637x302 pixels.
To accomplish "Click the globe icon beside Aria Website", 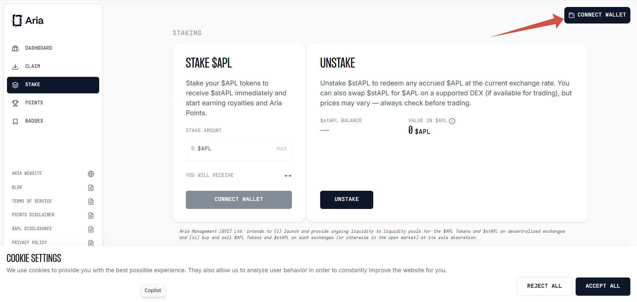I will (91, 174).
